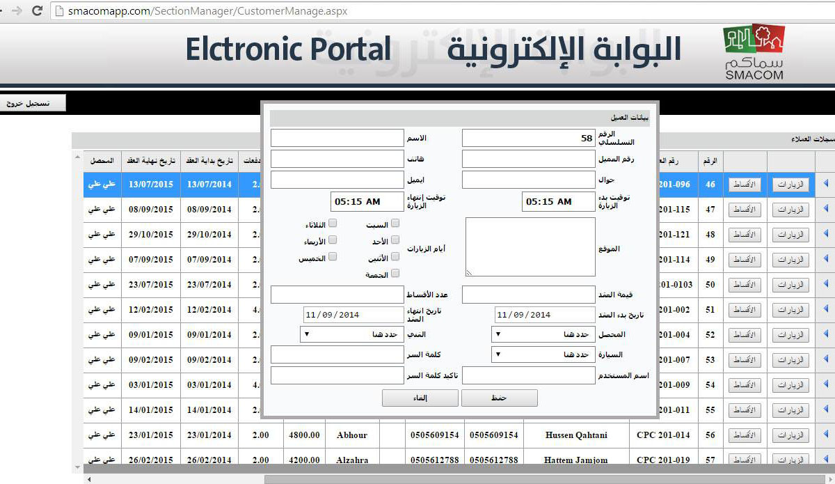
Task: Reload the page with the browser refresh icon
Action: tap(37, 11)
